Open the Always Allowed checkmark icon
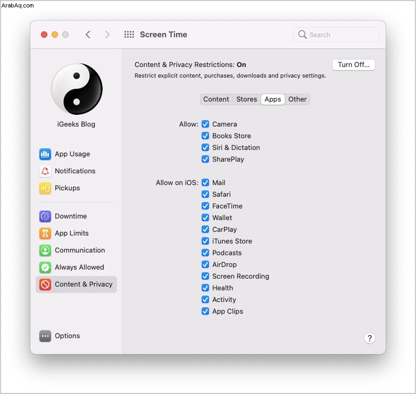The width and height of the screenshot is (416, 394). tap(45, 267)
